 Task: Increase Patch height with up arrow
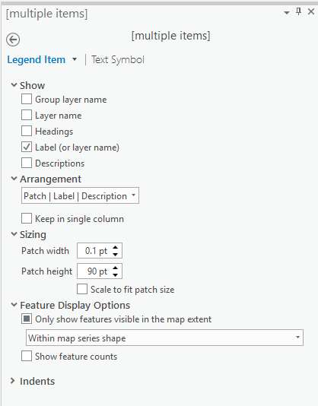tap(116, 268)
